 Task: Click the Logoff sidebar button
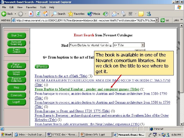coord(17,102)
